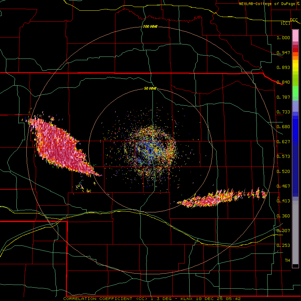Click the 0.840 scale label
The width and height of the screenshot is (301, 301).
pos(283,82)
